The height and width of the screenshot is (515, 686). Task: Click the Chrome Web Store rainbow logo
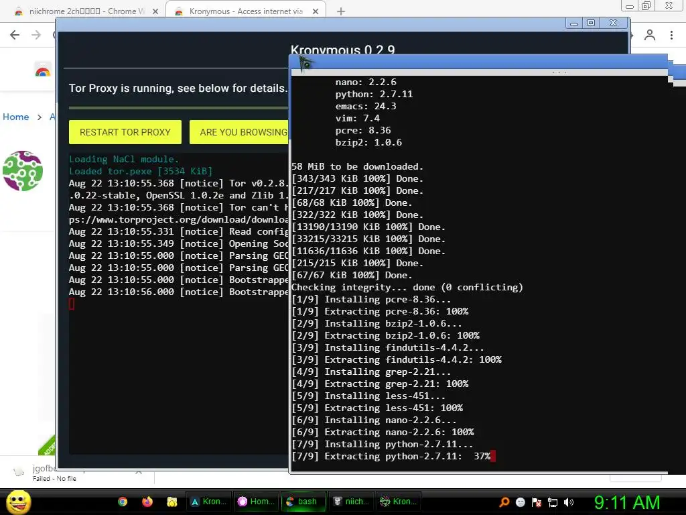tap(43, 70)
